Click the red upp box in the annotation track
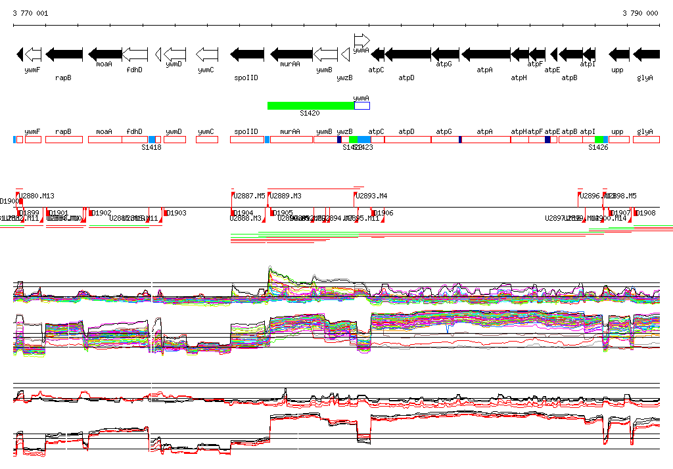 (619, 139)
